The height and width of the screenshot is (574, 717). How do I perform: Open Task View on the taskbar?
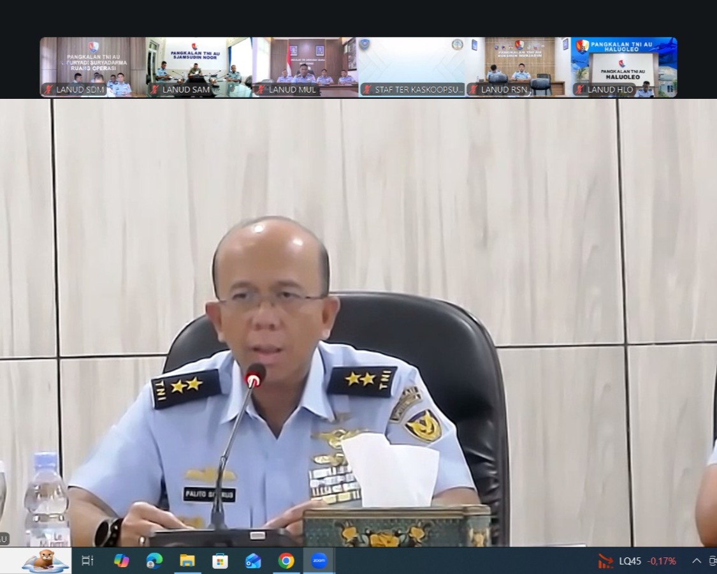[x=86, y=561]
